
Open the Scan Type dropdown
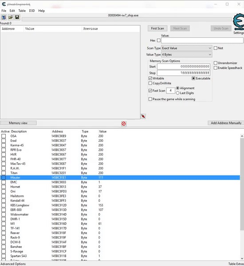click(x=186, y=48)
